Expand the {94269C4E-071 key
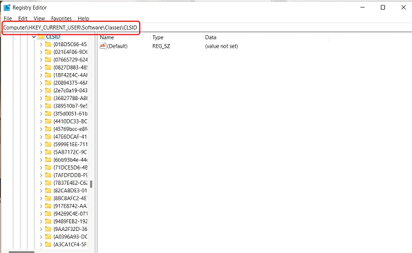Image resolution: width=412 pixels, height=253 pixels. 41,214
